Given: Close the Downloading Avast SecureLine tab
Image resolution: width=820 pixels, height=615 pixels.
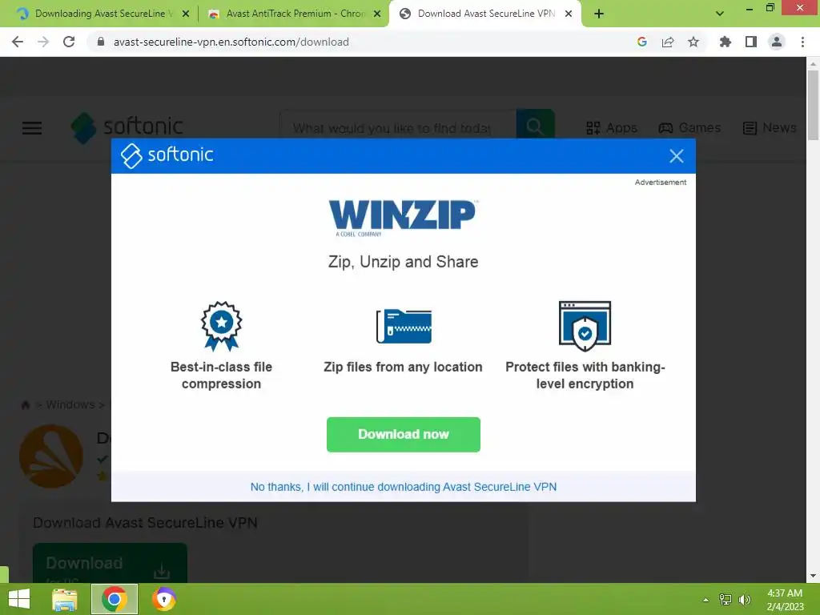Looking at the screenshot, I should (186, 14).
